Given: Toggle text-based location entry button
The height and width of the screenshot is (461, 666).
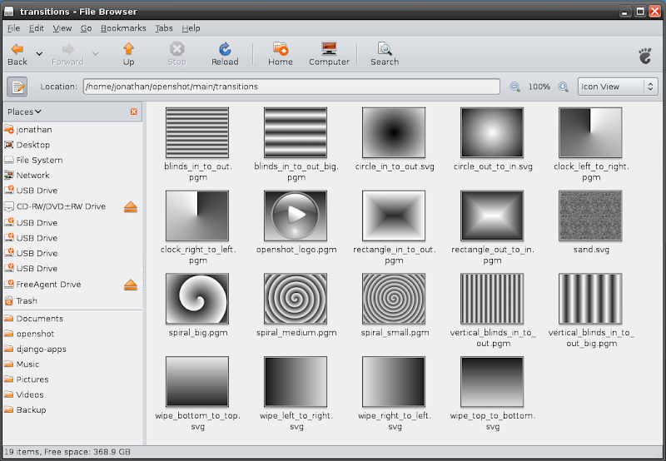Looking at the screenshot, I should 17,87.
